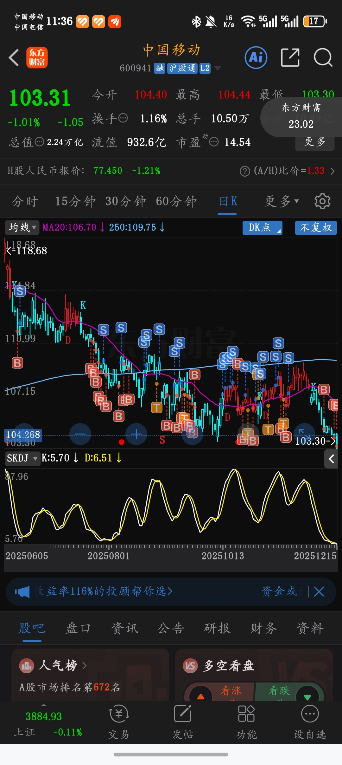Screen dimensions: 342x765
Task: Open the 资讯 tab
Action: coord(125,628)
